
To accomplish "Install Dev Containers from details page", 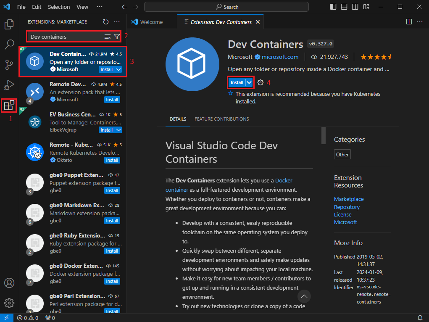I will pyautogui.click(x=237, y=82).
